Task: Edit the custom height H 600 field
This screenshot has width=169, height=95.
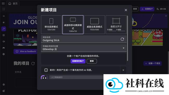Action: pos(121,30)
